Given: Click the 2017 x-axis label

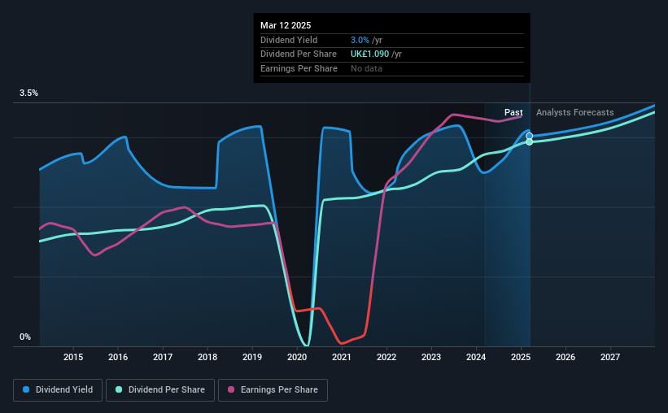Looking at the screenshot, I should 163,357.
